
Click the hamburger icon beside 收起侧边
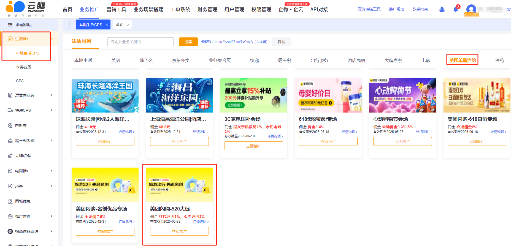point(10,25)
